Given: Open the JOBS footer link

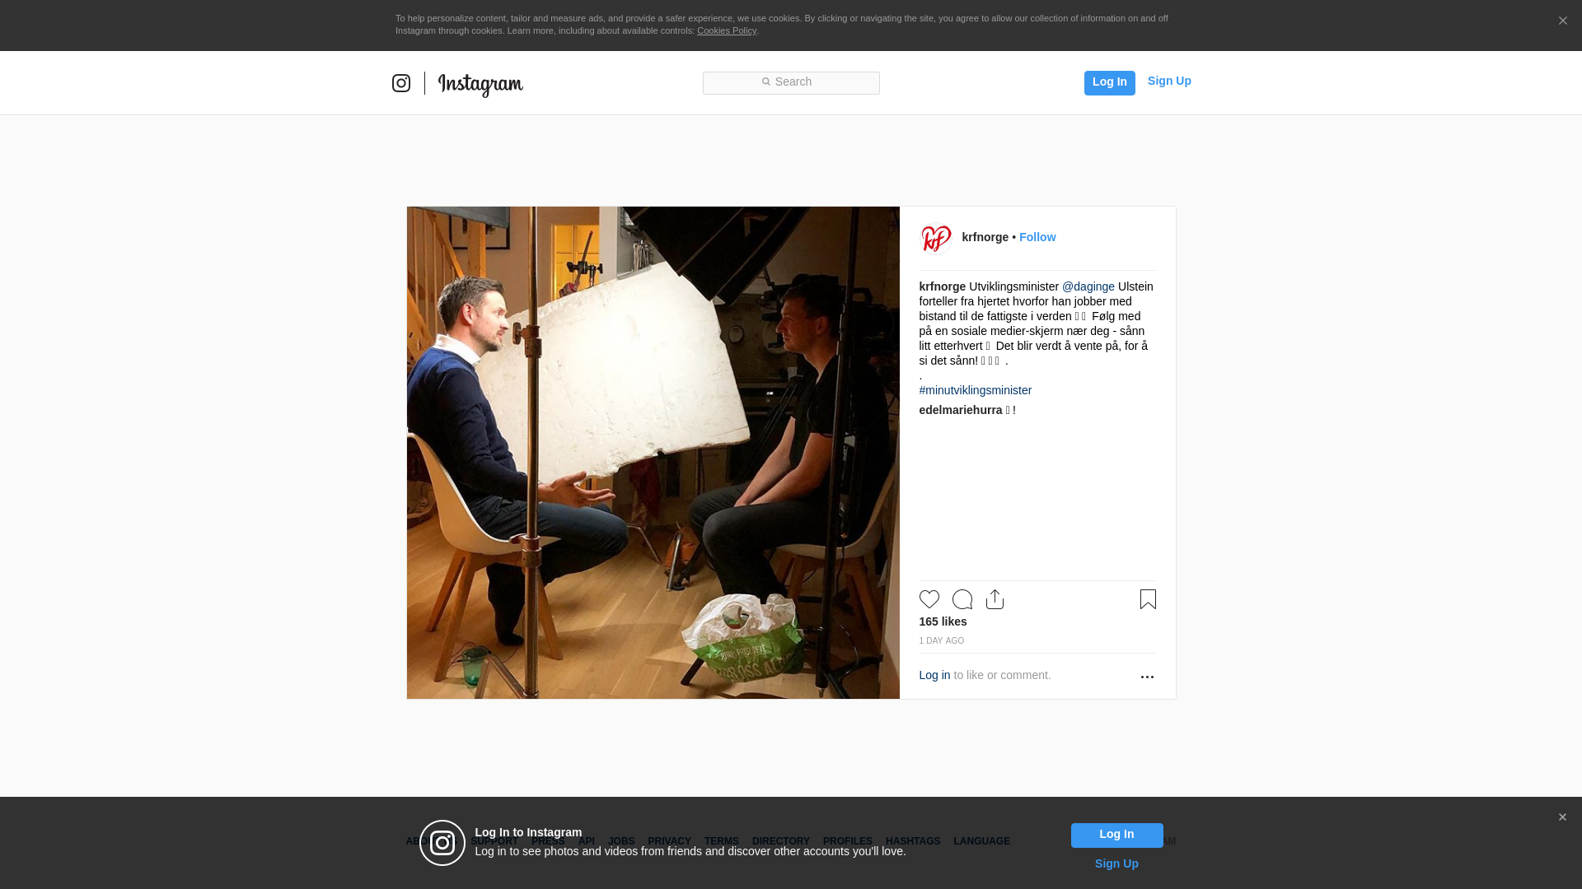Looking at the screenshot, I should pos(621,841).
